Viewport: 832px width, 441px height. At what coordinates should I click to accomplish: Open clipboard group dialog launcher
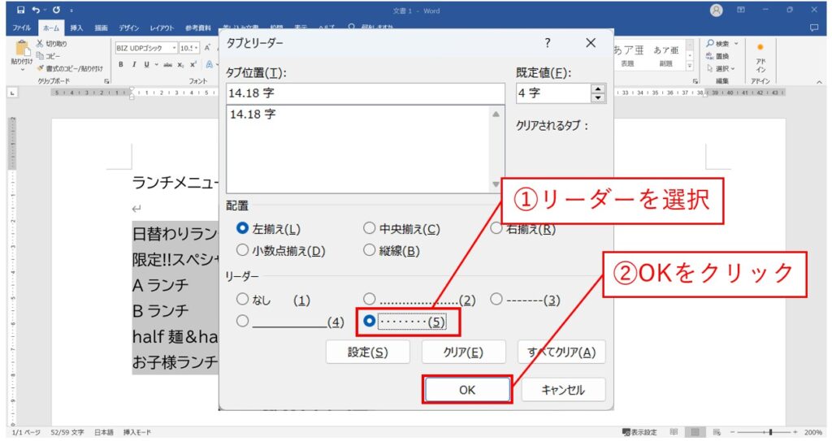click(106, 81)
